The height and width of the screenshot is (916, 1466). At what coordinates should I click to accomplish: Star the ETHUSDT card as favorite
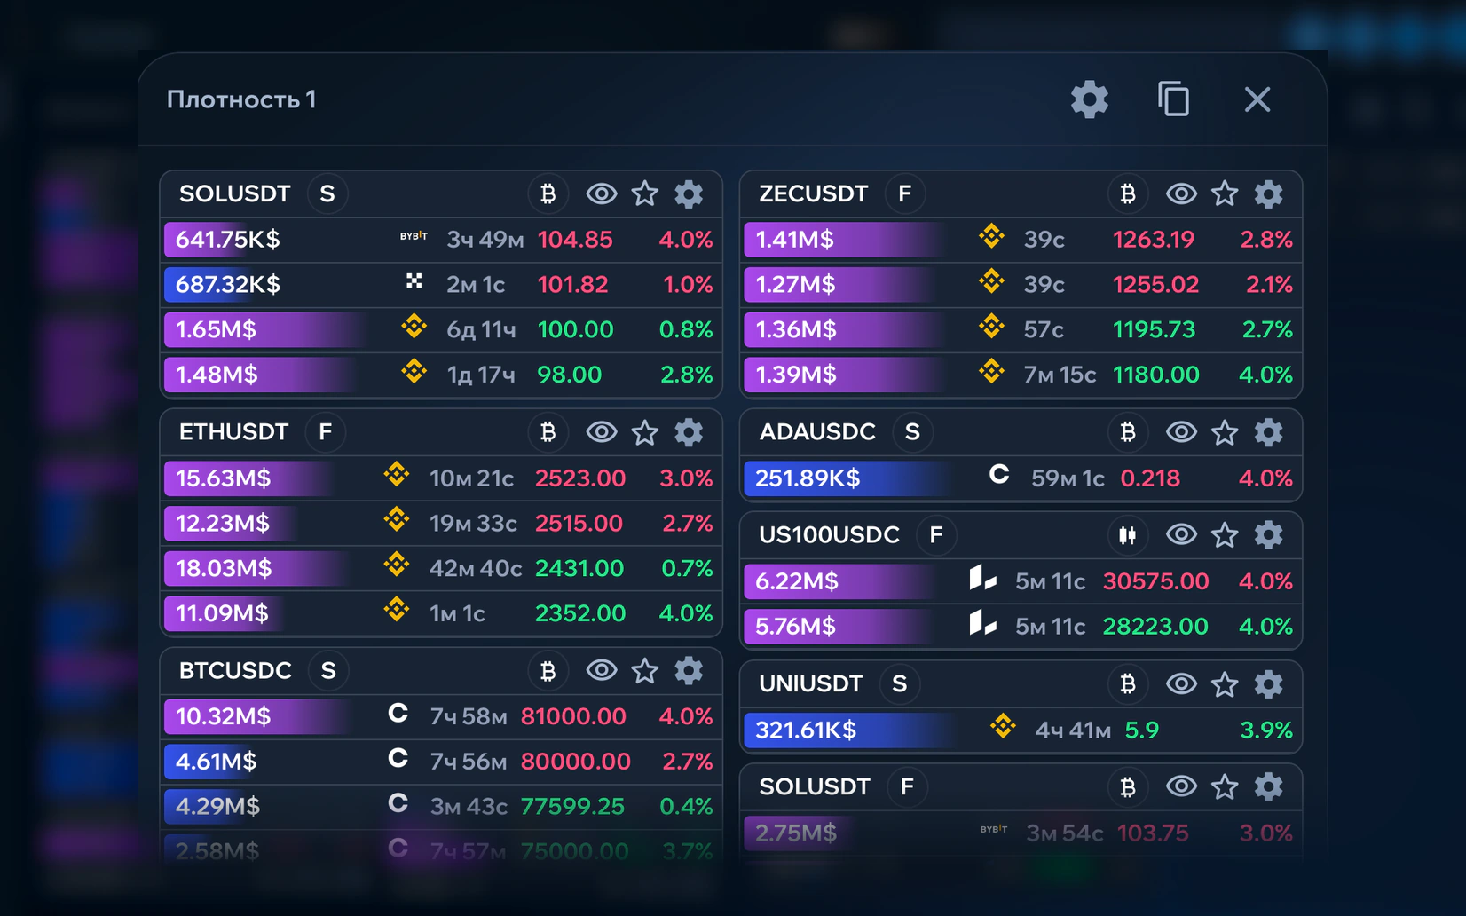(645, 432)
